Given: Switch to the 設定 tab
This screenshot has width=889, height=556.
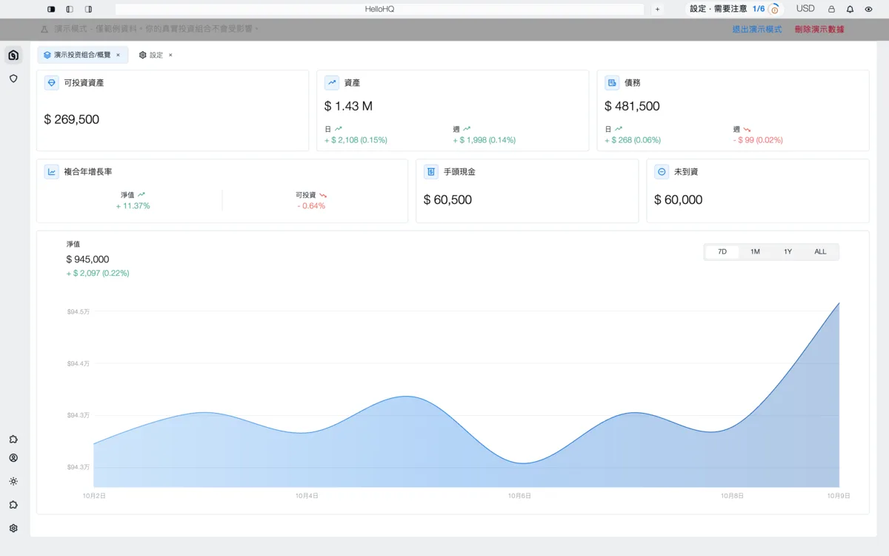Looking at the screenshot, I should (x=156, y=55).
